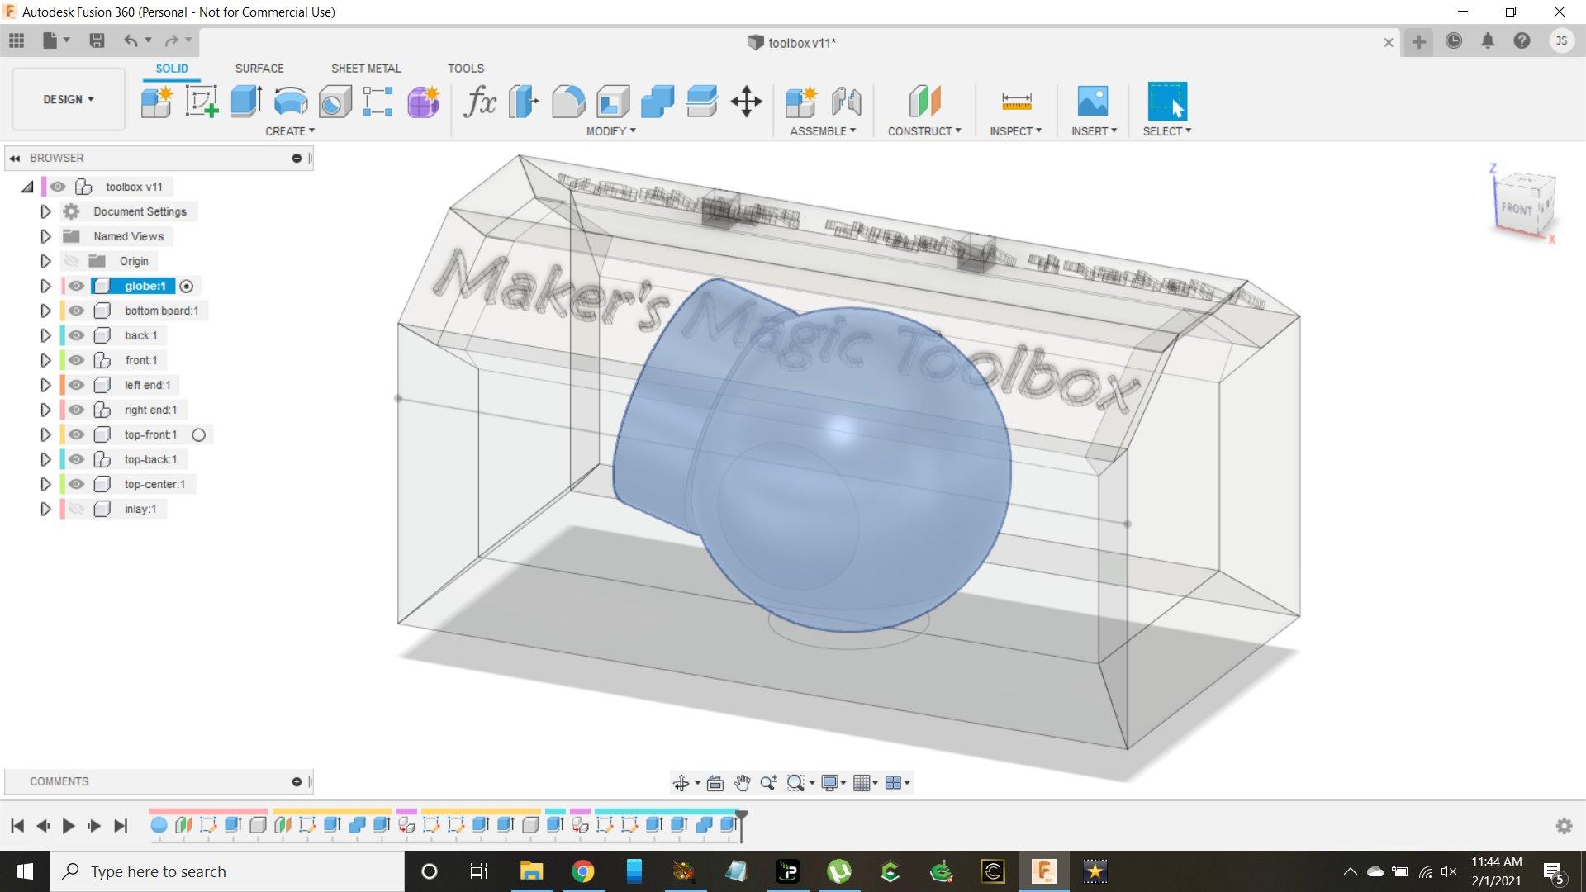Expand the Origin folder in browser
The height and width of the screenshot is (892, 1586).
(45, 260)
